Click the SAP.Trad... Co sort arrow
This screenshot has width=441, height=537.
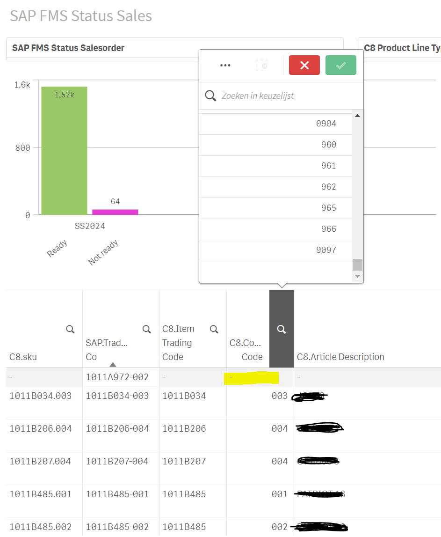pyautogui.click(x=113, y=364)
